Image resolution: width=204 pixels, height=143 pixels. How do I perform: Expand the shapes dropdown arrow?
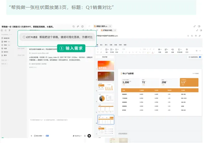pyautogui.click(x=118, y=50)
